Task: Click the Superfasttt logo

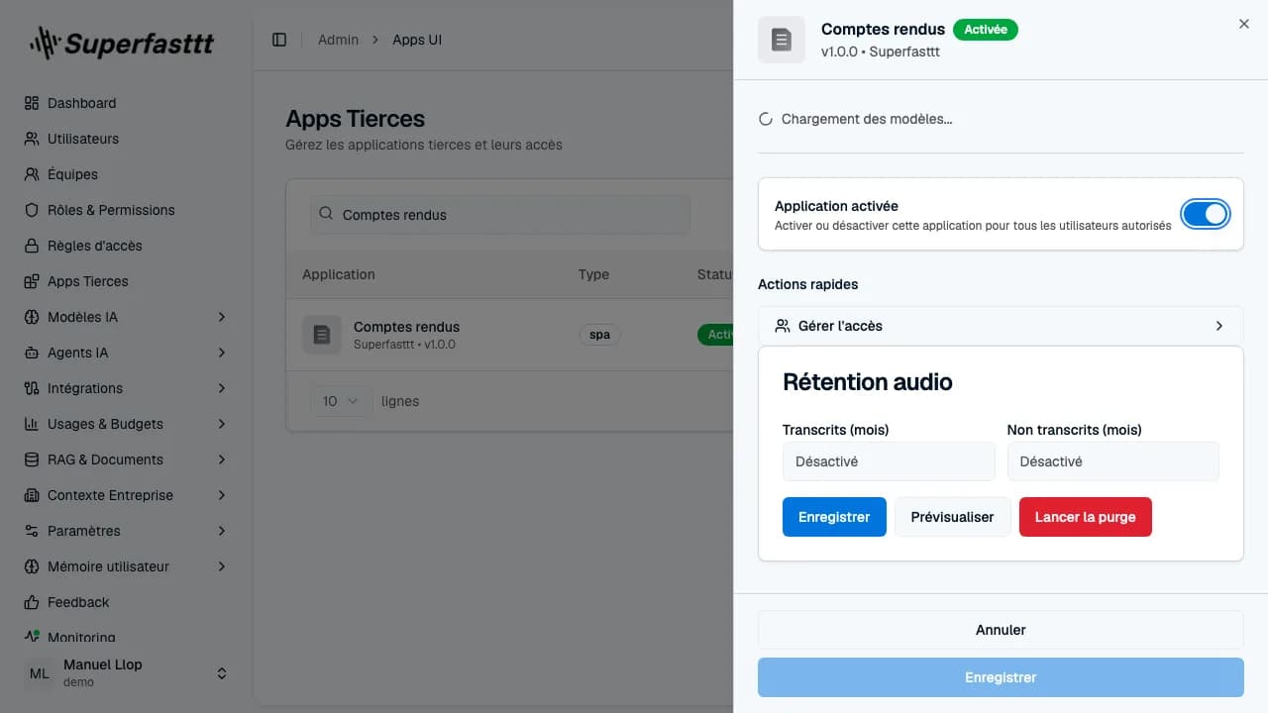Action: pyautogui.click(x=121, y=43)
